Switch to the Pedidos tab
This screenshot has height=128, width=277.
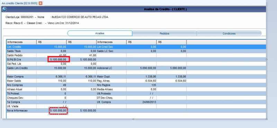click(x=164, y=33)
